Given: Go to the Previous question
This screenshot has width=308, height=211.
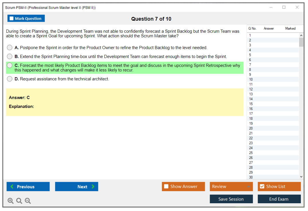Looking at the screenshot, I should (x=28, y=187).
